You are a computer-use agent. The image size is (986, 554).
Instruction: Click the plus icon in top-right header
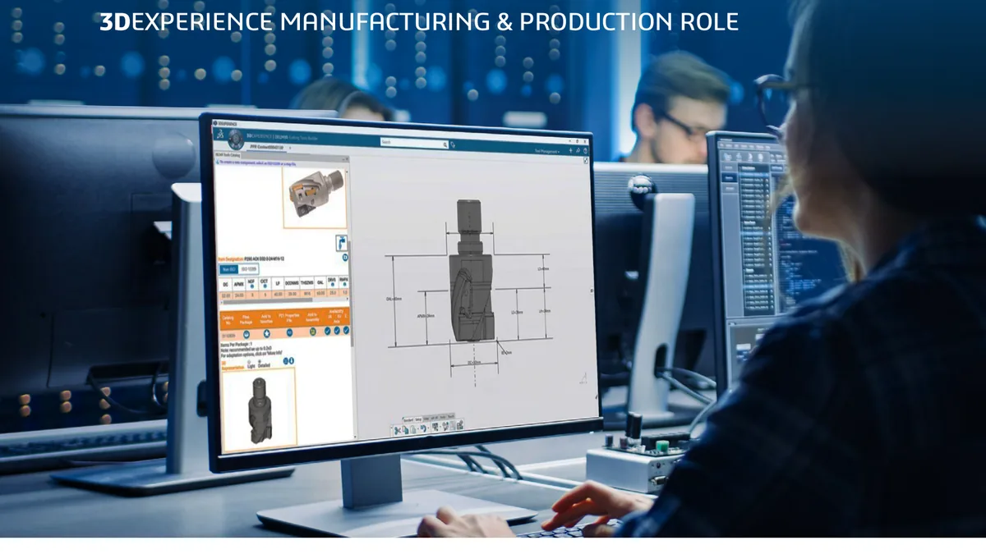point(571,150)
